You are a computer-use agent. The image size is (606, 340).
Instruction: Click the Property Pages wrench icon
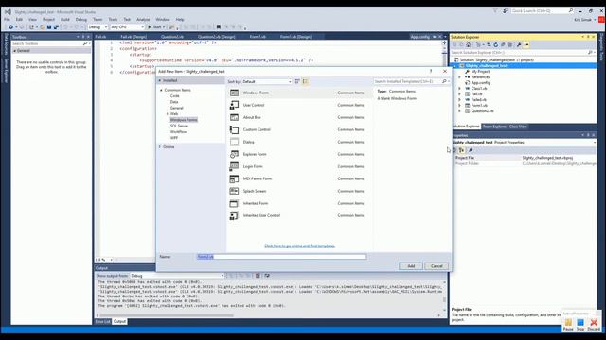point(471,150)
